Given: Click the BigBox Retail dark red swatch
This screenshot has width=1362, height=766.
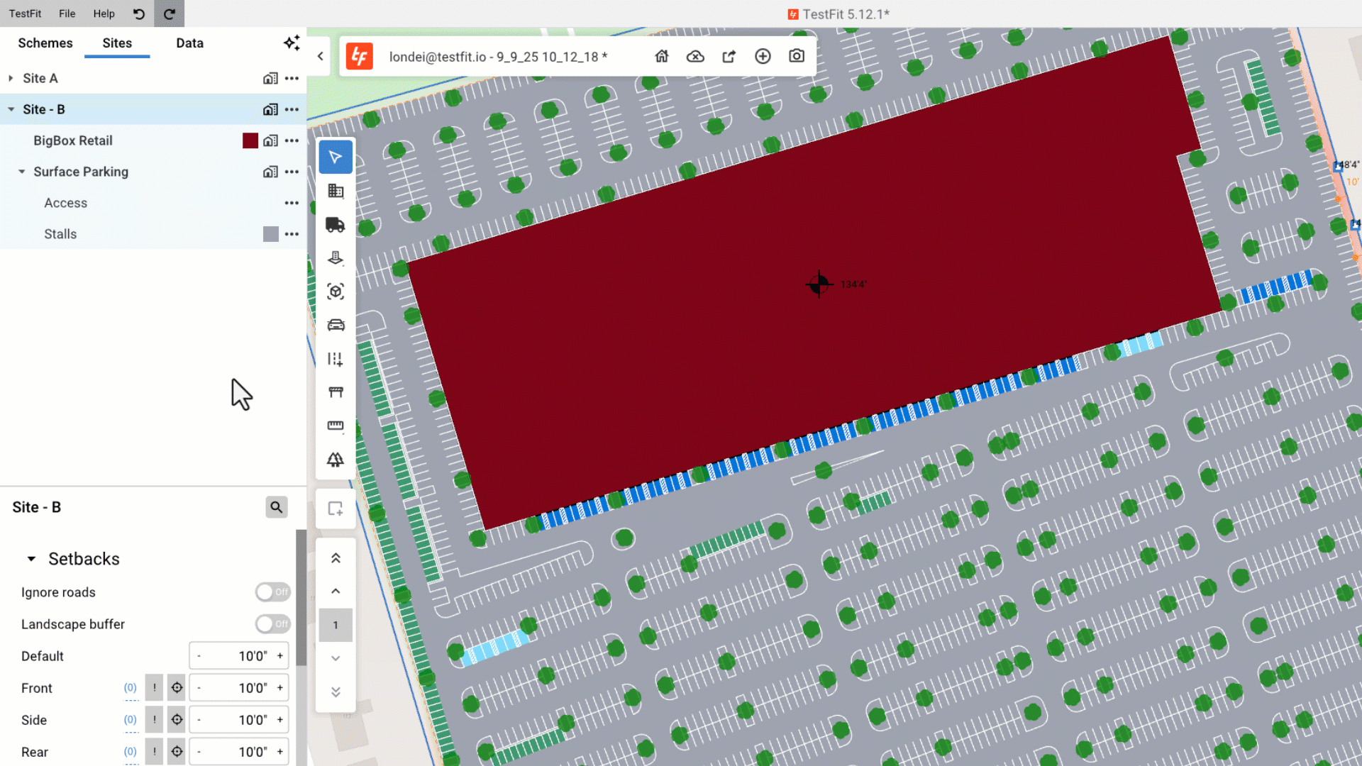Looking at the screenshot, I should click(x=250, y=140).
